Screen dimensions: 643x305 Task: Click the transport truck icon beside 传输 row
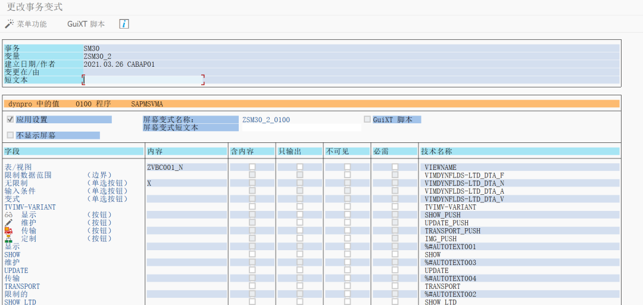[9, 231]
